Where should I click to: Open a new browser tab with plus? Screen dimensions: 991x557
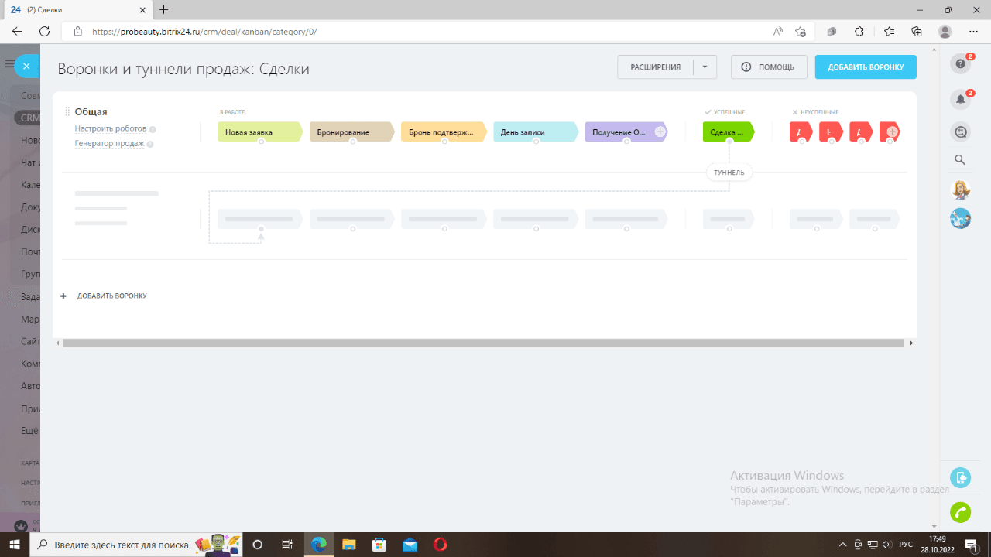point(164,9)
